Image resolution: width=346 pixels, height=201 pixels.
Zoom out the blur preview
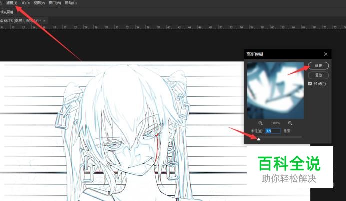pyautogui.click(x=260, y=123)
